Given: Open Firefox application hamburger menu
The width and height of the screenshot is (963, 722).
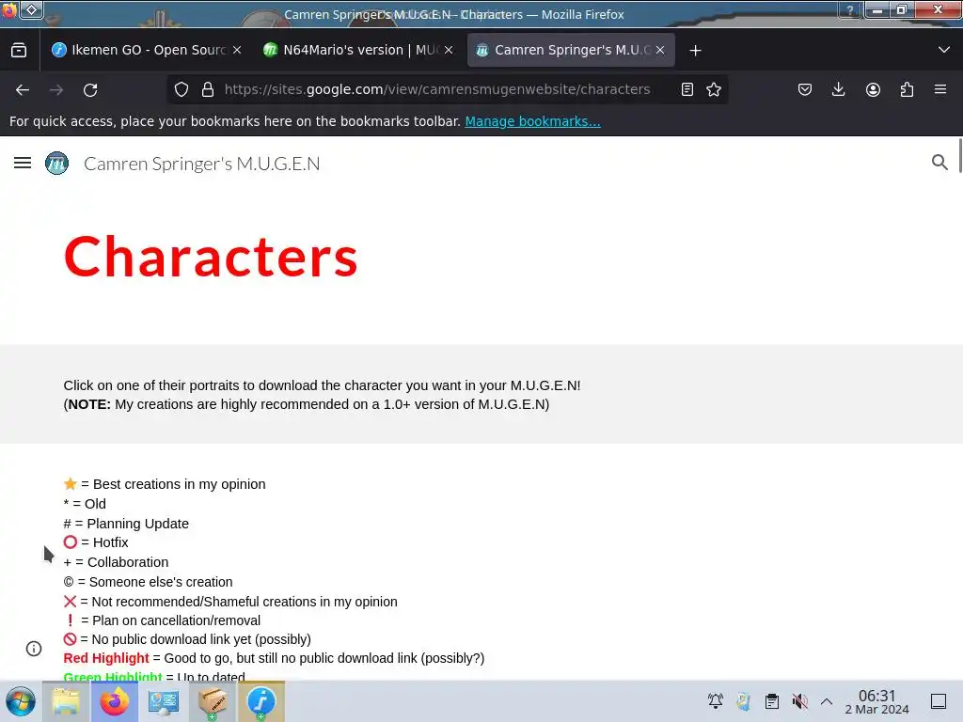Looking at the screenshot, I should 940,89.
